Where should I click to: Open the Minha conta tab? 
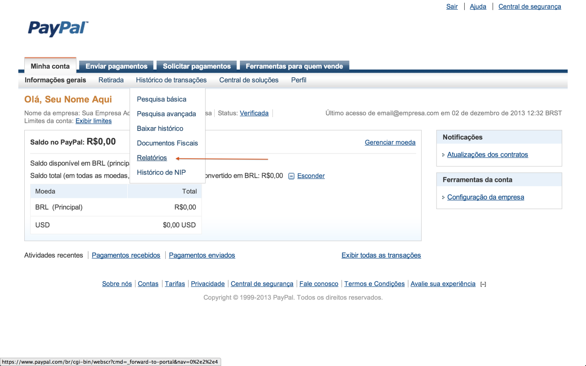pos(50,66)
